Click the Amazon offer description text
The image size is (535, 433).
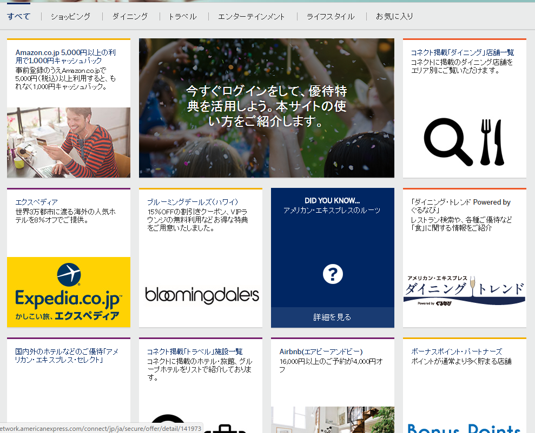[x=65, y=79]
